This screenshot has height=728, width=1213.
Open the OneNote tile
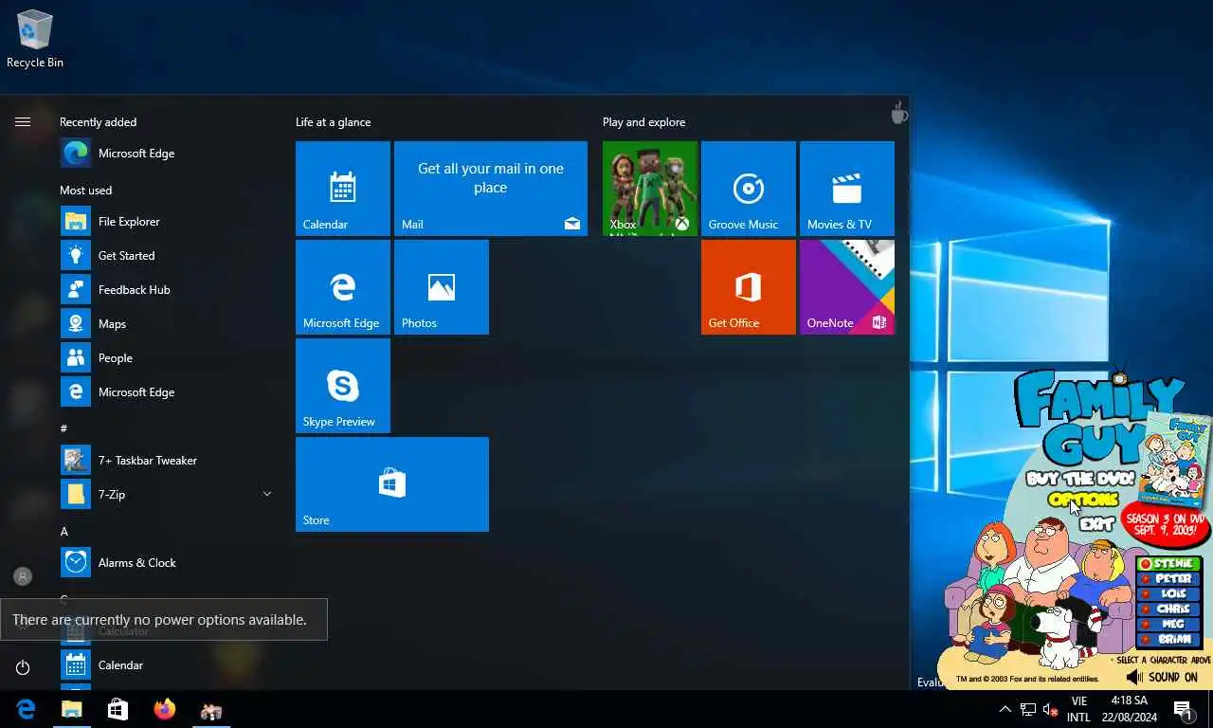tap(847, 287)
